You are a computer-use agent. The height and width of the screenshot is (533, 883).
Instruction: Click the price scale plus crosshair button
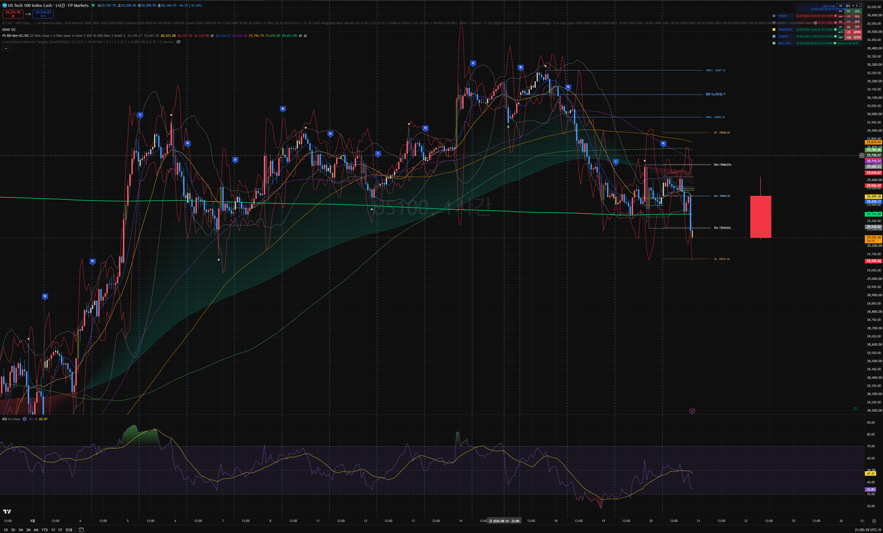[x=861, y=155]
